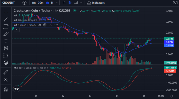
Task: Open MA 5 indicator settings gear
Action: (x=45, y=25)
